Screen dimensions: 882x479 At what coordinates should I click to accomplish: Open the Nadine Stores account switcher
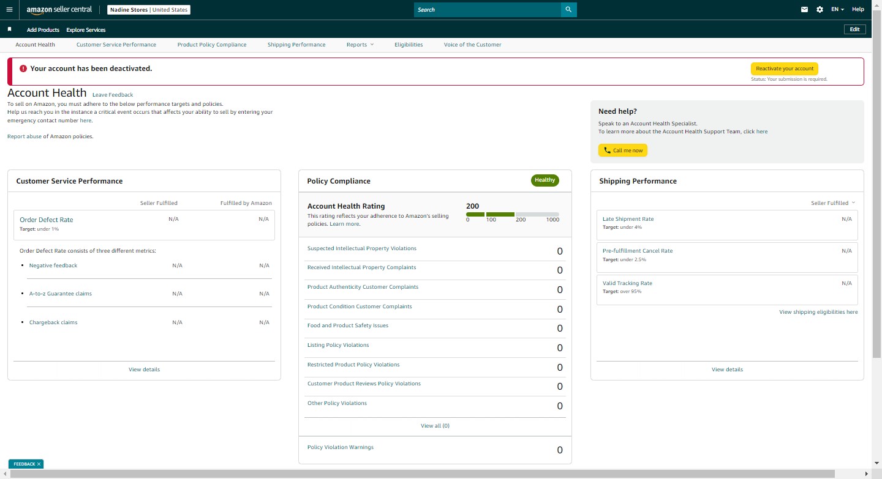[148, 10]
